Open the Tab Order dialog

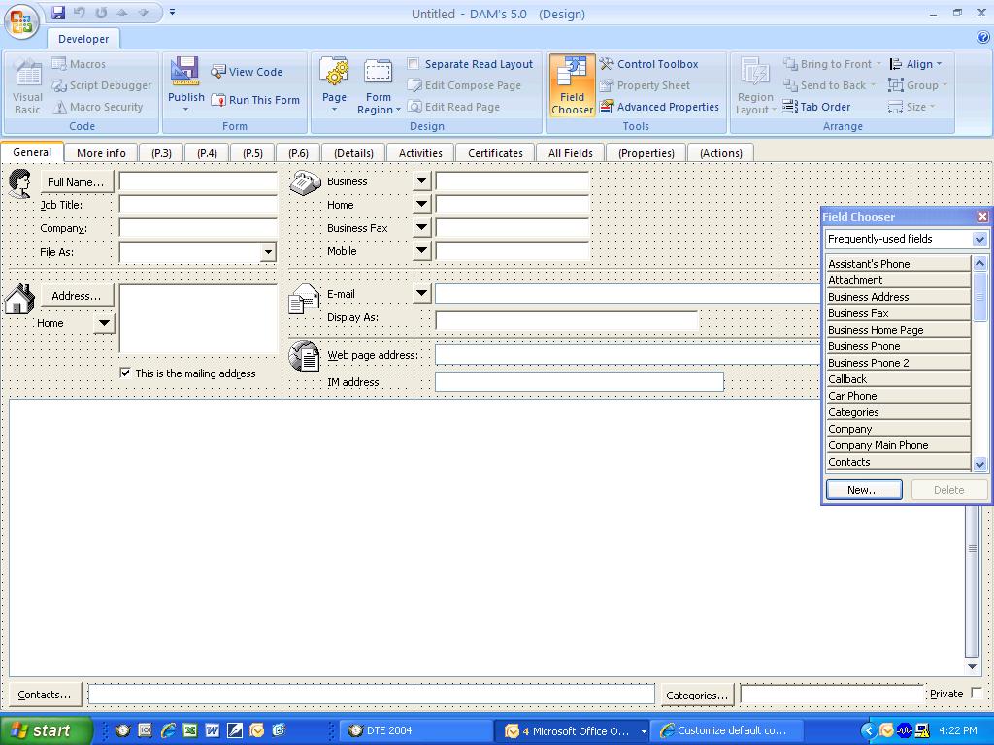[816, 107]
